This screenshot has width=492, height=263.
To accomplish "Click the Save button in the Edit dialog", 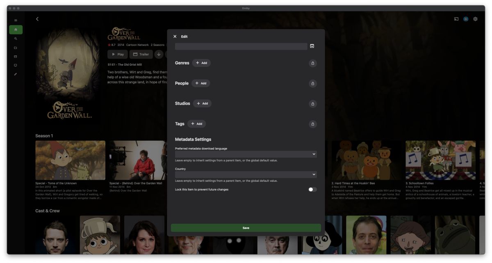I will pos(246,228).
